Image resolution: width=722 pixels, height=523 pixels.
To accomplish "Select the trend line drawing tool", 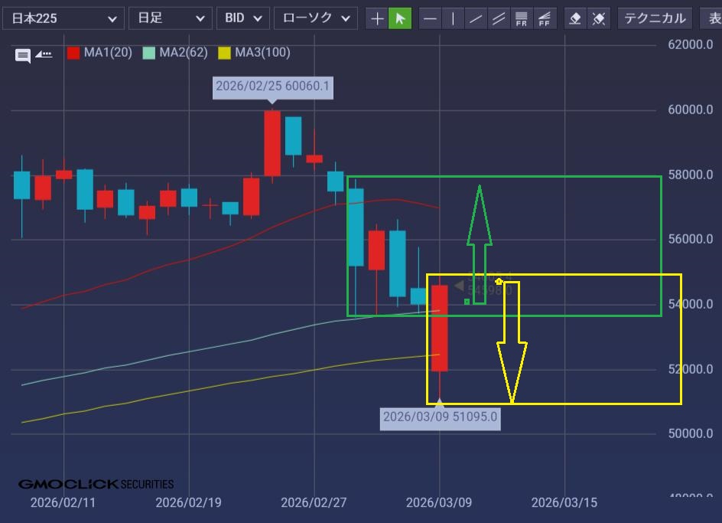I will [x=476, y=18].
